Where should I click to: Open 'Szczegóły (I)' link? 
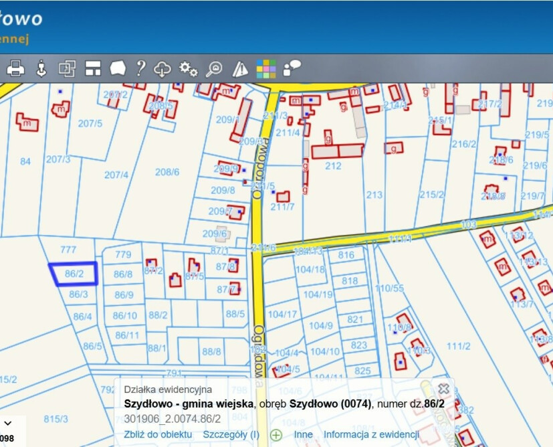pyautogui.click(x=231, y=434)
